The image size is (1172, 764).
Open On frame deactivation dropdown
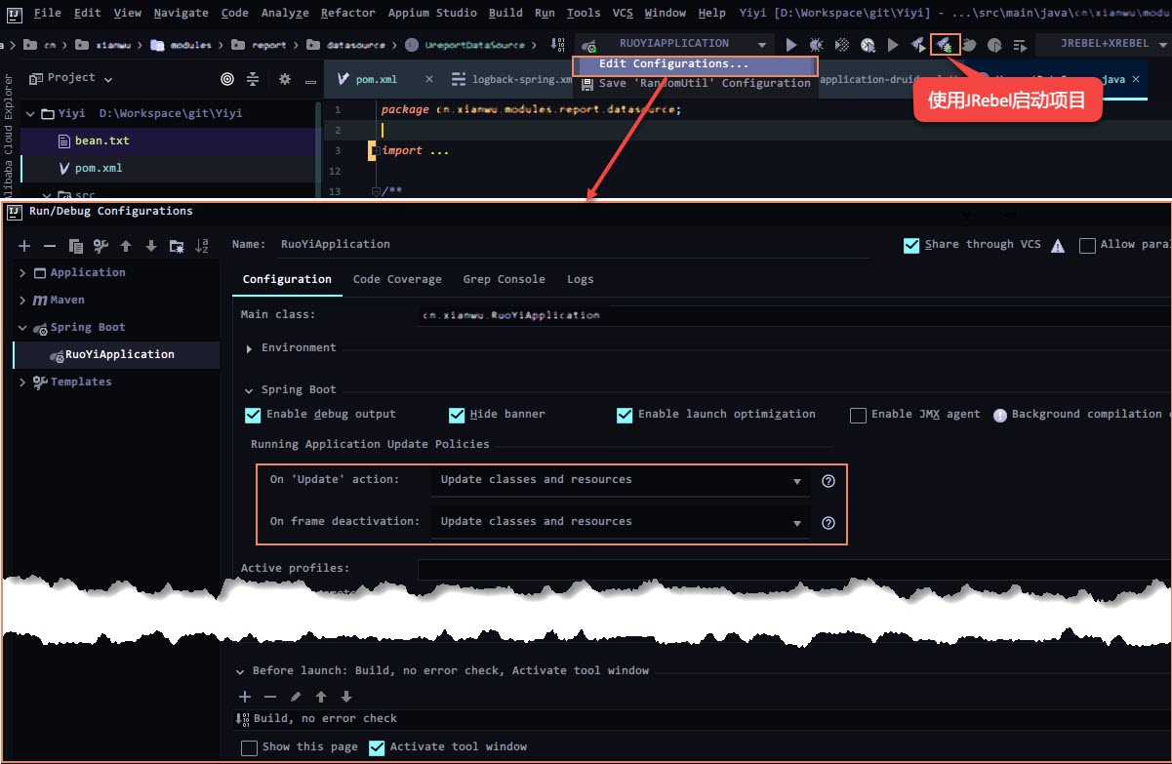click(621, 522)
